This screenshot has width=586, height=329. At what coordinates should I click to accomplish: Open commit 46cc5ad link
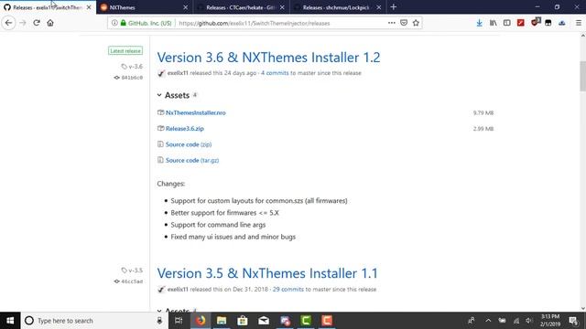[x=128, y=281]
